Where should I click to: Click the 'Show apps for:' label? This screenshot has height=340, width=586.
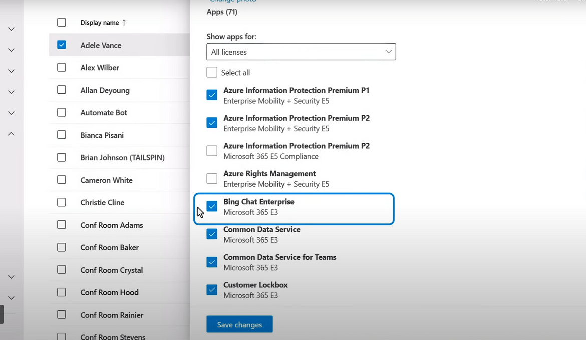[x=232, y=37]
